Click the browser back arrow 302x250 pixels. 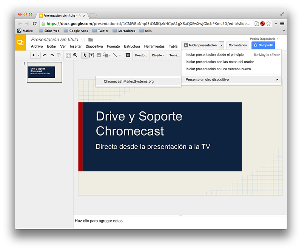coord(20,23)
